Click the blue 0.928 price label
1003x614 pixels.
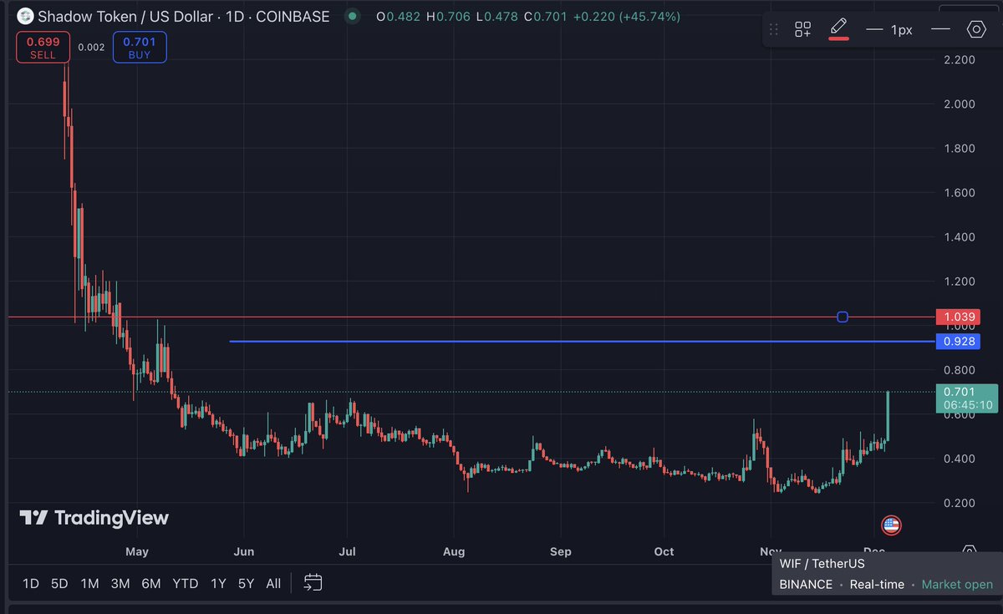pos(956,342)
